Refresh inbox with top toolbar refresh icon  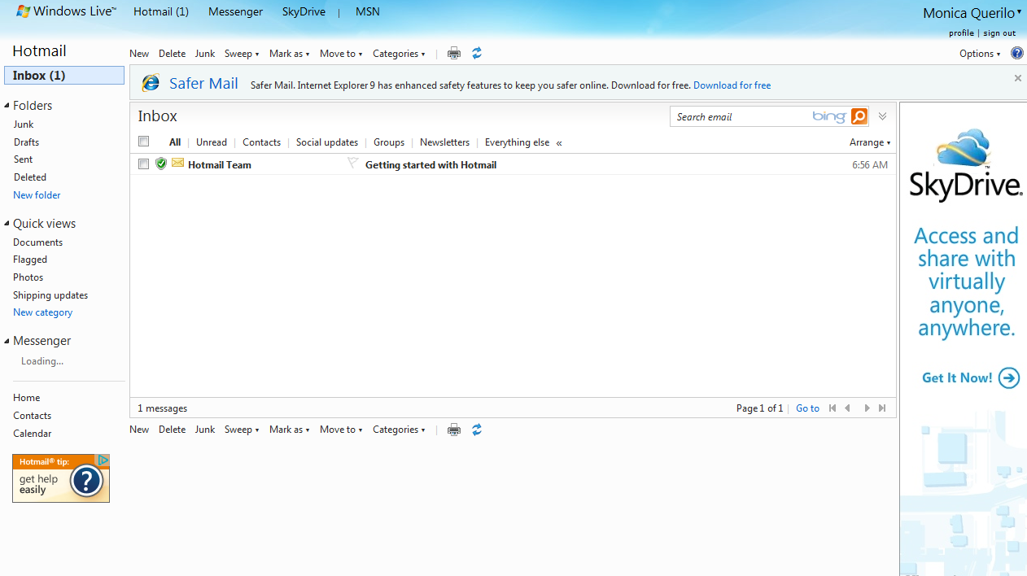tap(477, 53)
